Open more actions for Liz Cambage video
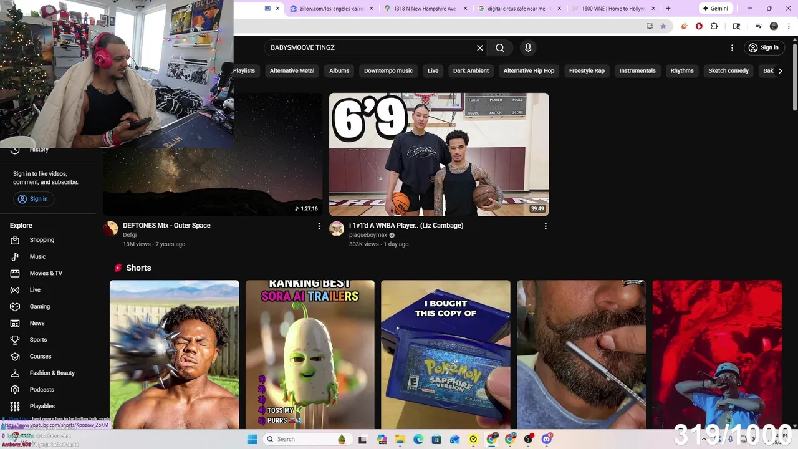Viewport: 798px width, 449px height. click(546, 226)
